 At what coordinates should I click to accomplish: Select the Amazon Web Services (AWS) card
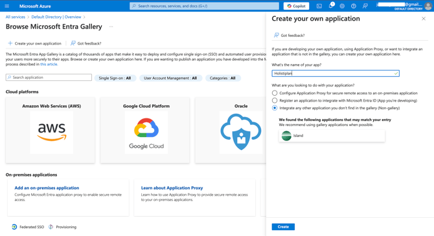(x=51, y=130)
